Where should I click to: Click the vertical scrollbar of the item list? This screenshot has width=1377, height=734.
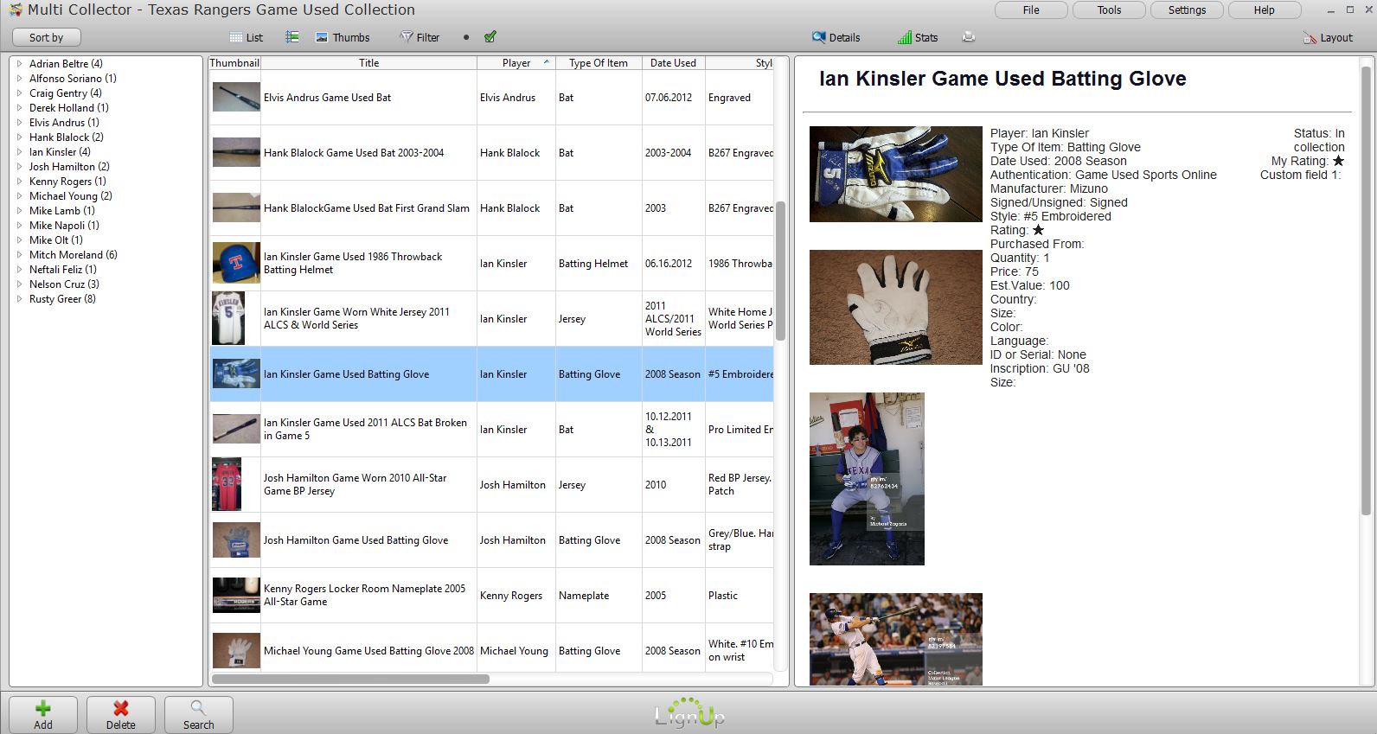pos(780,271)
